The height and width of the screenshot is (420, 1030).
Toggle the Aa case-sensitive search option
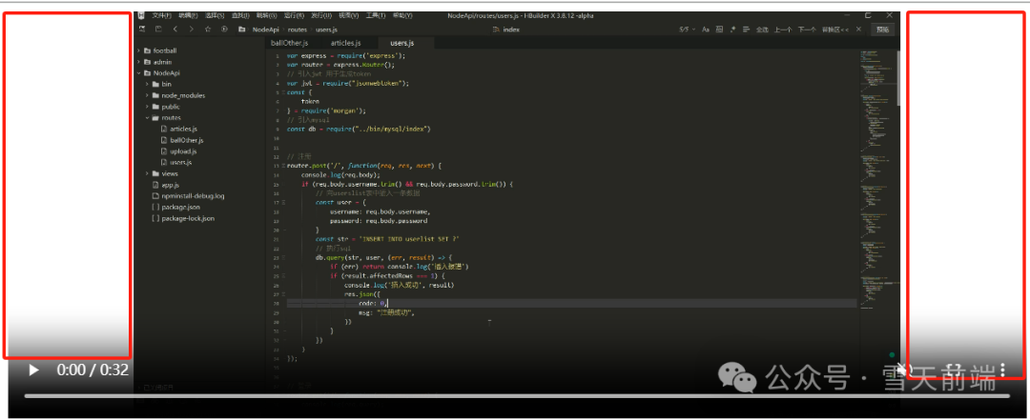tap(706, 30)
